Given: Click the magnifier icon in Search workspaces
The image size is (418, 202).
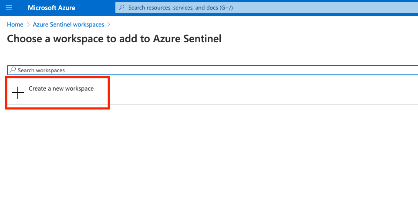Looking at the screenshot, I should tap(13, 70).
